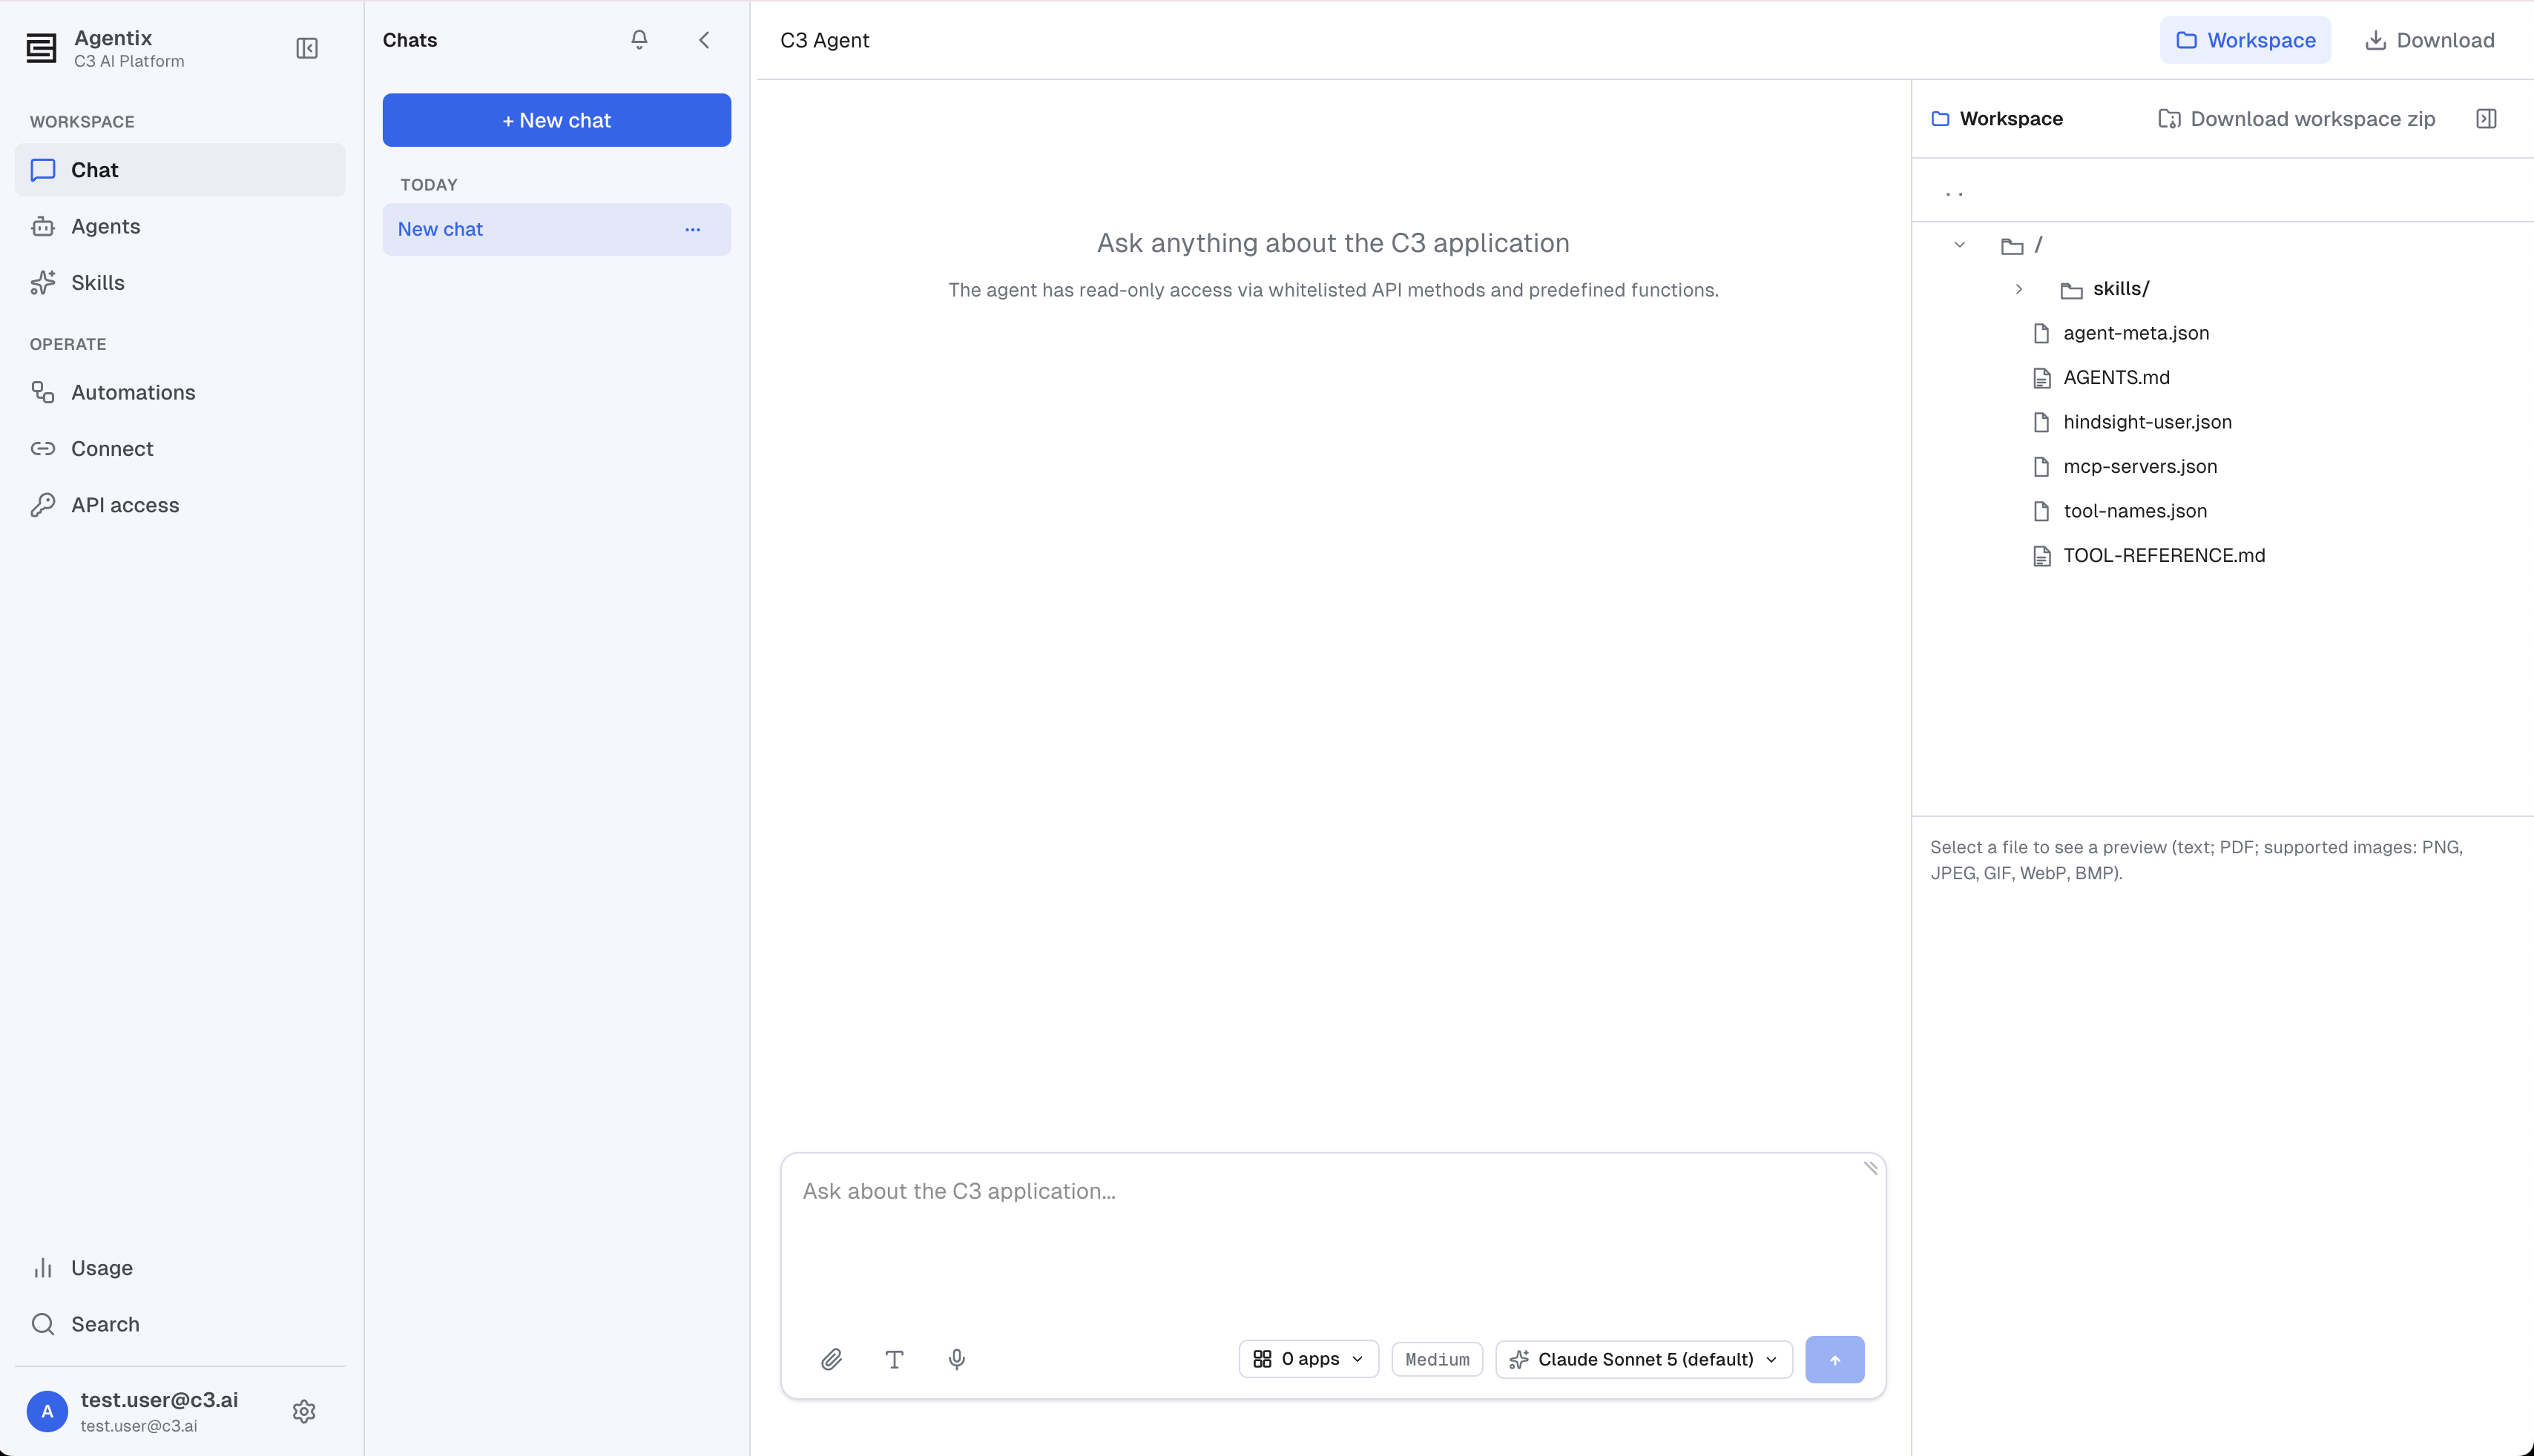Select the New chat conversation
This screenshot has height=1456, width=2534.
[x=556, y=229]
